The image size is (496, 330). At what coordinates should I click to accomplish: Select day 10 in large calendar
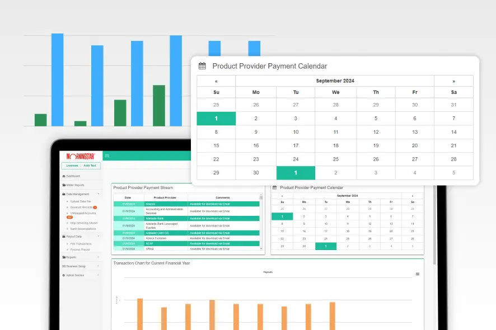(x=296, y=132)
